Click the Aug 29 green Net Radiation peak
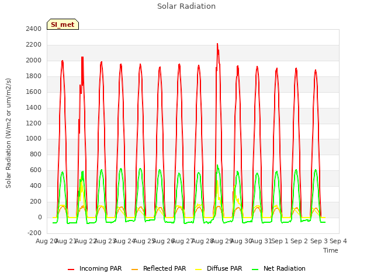 (x=217, y=166)
